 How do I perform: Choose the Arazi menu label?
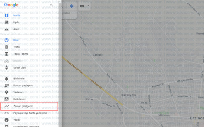(16, 29)
